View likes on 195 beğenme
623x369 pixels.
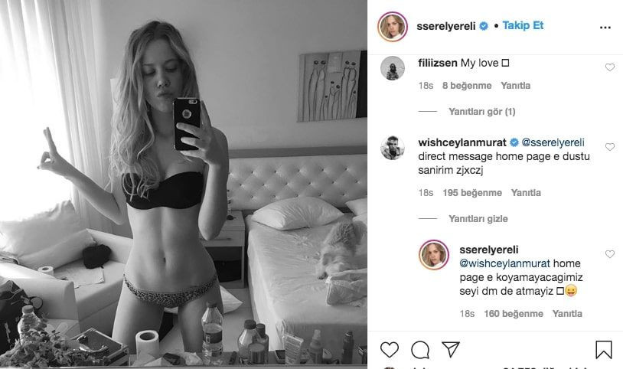(472, 193)
